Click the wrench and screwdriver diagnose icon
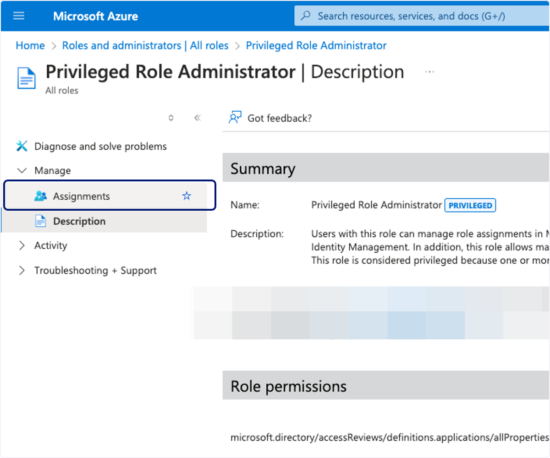This screenshot has width=550, height=458. [22, 146]
